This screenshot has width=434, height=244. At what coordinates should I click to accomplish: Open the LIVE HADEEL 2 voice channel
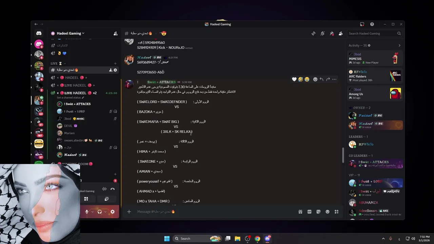click(84, 93)
